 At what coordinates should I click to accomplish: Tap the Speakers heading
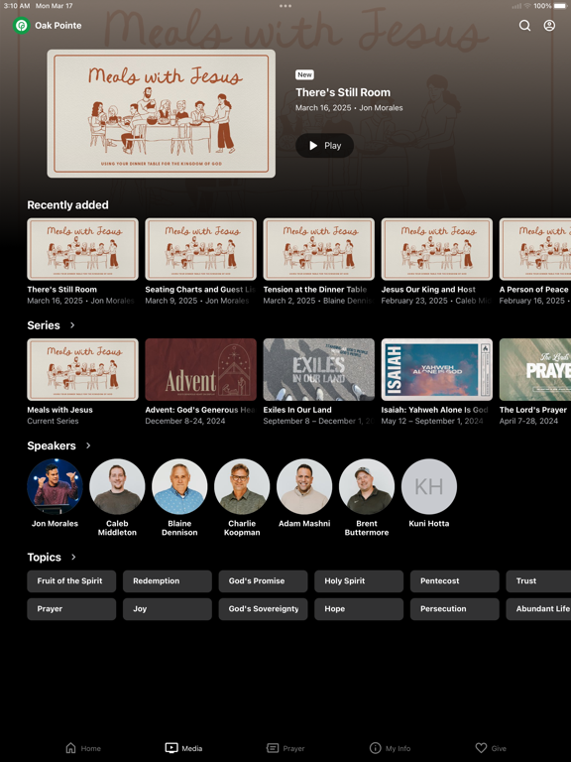pyautogui.click(x=52, y=445)
